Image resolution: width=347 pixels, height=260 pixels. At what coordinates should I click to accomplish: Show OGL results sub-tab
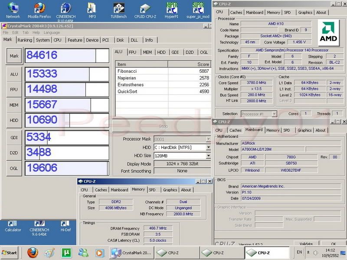tap(204, 52)
